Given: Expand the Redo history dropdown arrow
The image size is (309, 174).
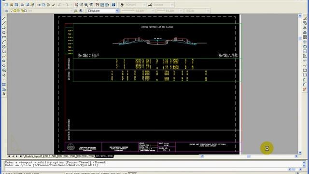Looking at the screenshot, I should pos(71,4).
